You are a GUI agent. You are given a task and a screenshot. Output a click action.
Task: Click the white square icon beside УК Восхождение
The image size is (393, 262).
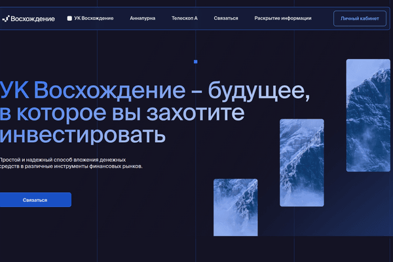point(69,18)
